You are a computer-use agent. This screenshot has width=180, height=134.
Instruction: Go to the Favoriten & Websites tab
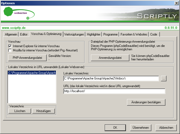coord(134,34)
